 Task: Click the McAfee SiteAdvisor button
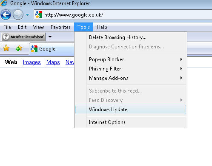tap(23, 37)
